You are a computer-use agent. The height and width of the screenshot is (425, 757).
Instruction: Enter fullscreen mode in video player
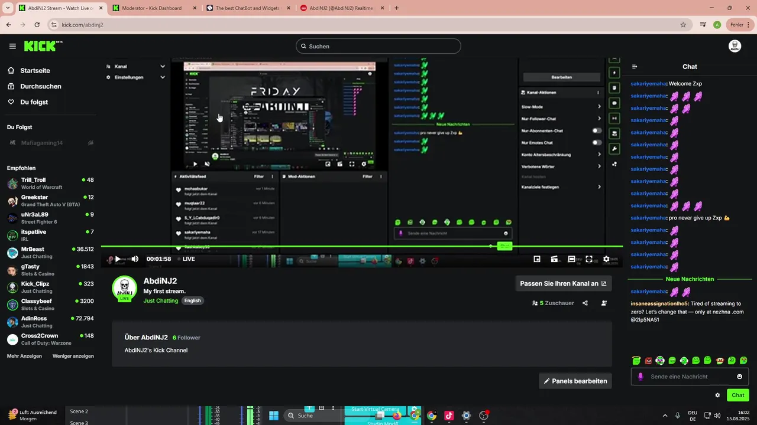(x=589, y=259)
